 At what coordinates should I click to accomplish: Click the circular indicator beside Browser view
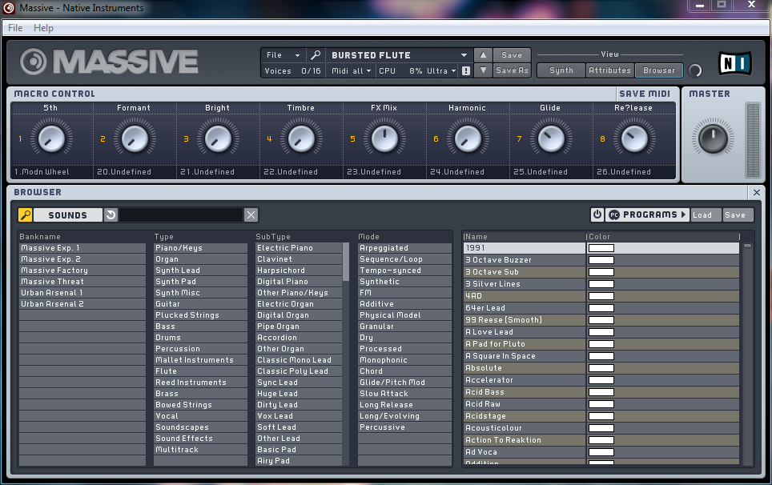pyautogui.click(x=694, y=71)
